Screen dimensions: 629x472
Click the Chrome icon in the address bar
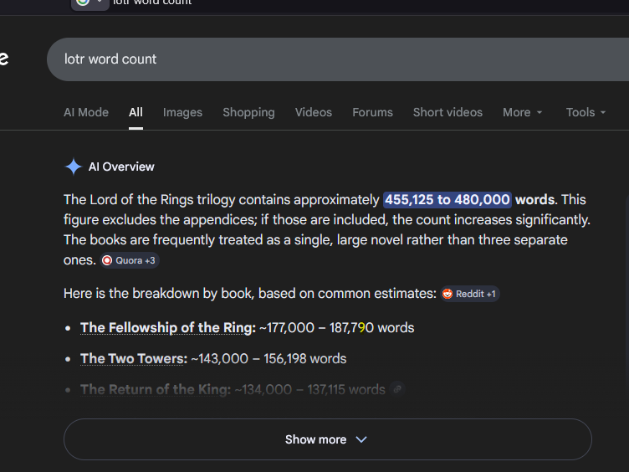(83, 3)
